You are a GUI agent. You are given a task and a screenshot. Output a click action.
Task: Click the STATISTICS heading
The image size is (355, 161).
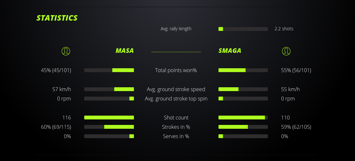[57, 18]
